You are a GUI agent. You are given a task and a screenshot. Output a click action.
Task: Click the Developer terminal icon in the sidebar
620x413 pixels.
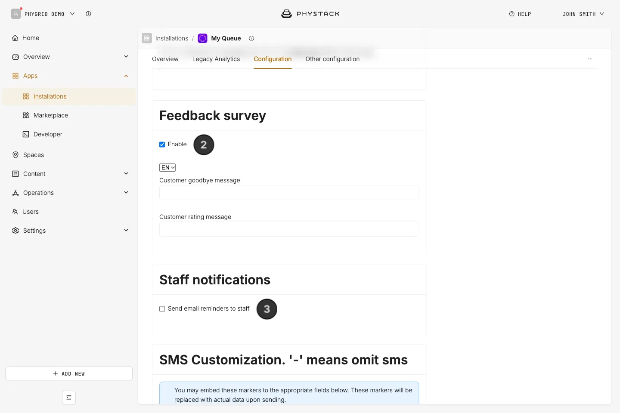[x=26, y=134]
